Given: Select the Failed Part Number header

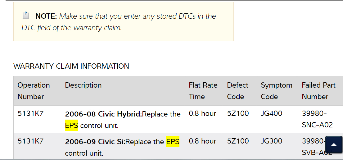Looking at the screenshot, I should click(x=318, y=91).
